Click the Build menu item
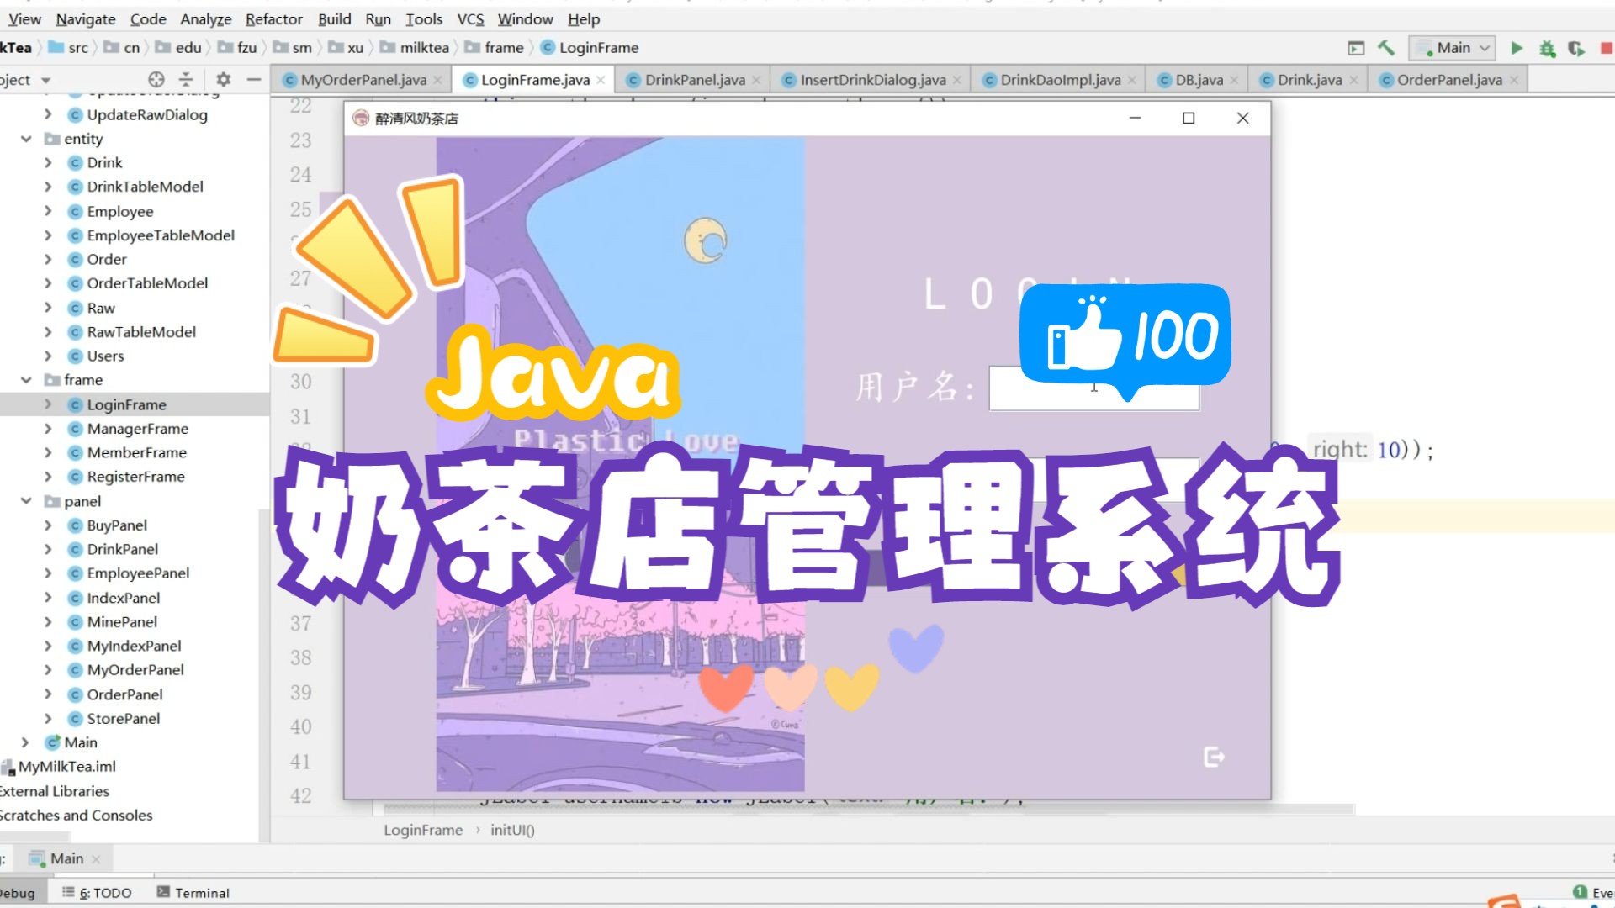Image resolution: width=1615 pixels, height=908 pixels. click(x=334, y=18)
